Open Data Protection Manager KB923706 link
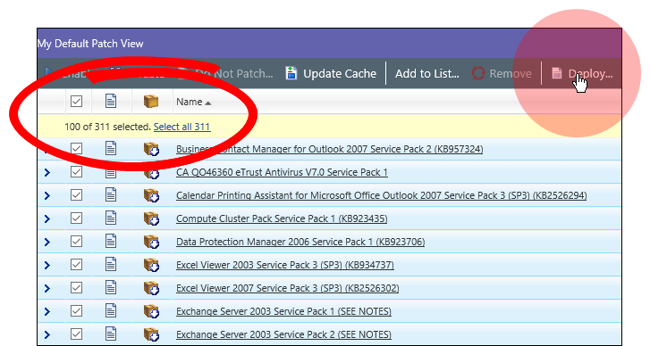Viewport: 650px width, 346px height. click(300, 242)
